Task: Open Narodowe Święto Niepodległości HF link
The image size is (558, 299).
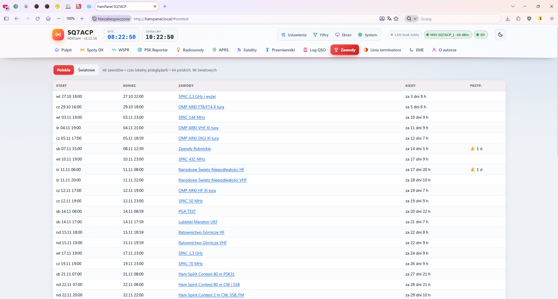Action: tap(211, 170)
